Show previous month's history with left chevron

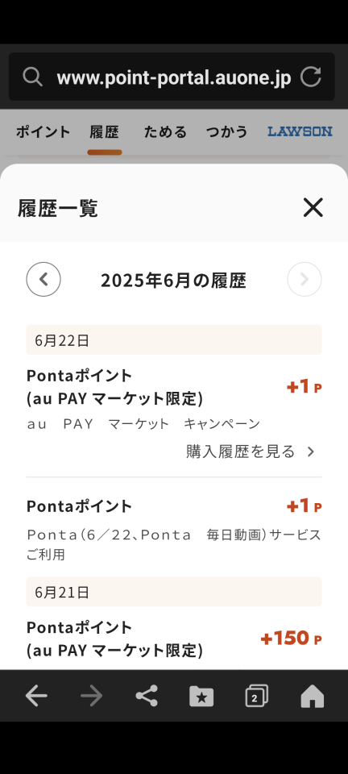tap(43, 280)
